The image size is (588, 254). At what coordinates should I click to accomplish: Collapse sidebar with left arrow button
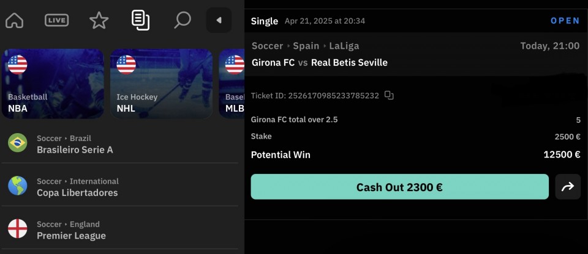(x=219, y=20)
